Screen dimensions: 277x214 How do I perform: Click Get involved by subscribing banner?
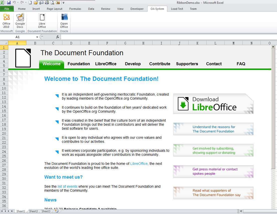[x=213, y=151]
